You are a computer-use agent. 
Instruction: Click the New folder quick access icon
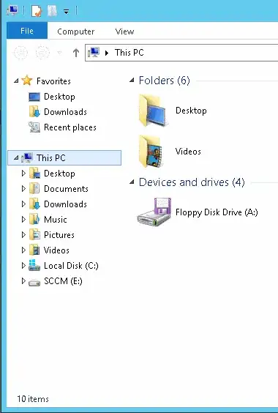click(53, 11)
